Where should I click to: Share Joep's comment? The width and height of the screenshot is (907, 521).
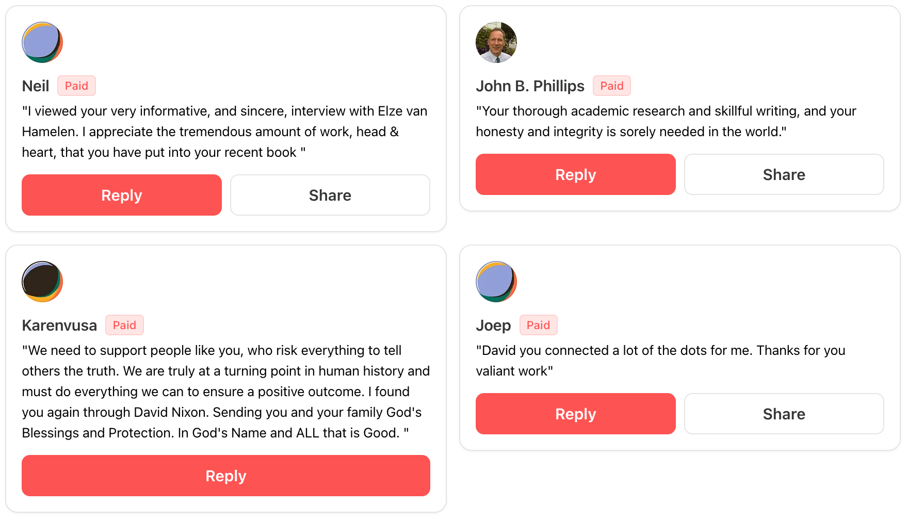tap(784, 414)
